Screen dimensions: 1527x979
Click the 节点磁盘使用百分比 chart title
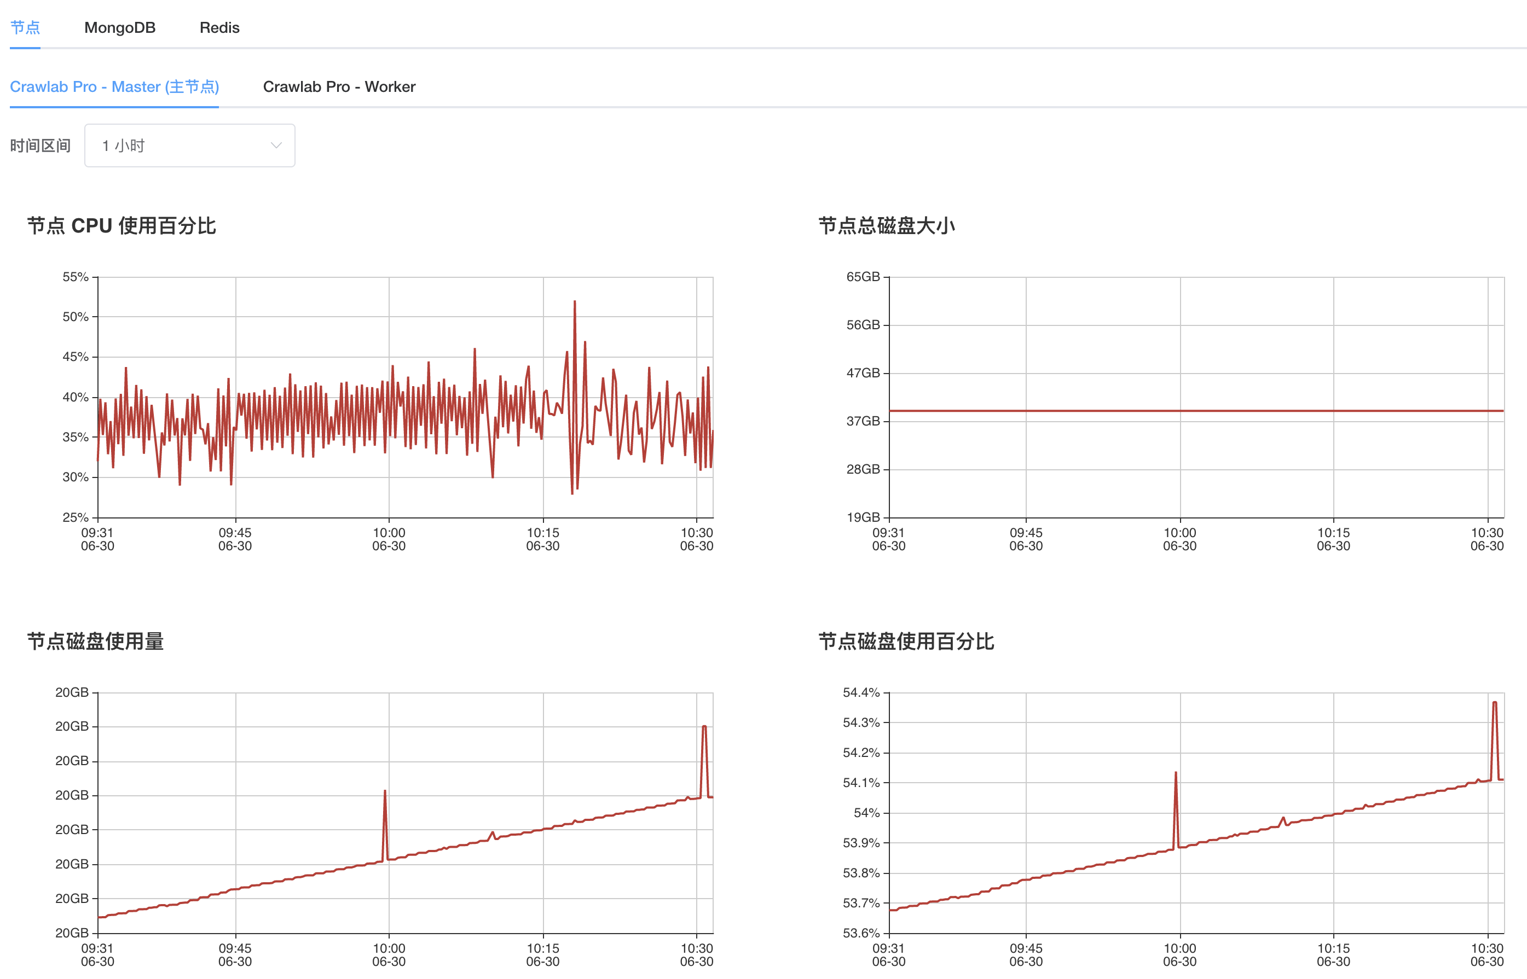coord(906,642)
